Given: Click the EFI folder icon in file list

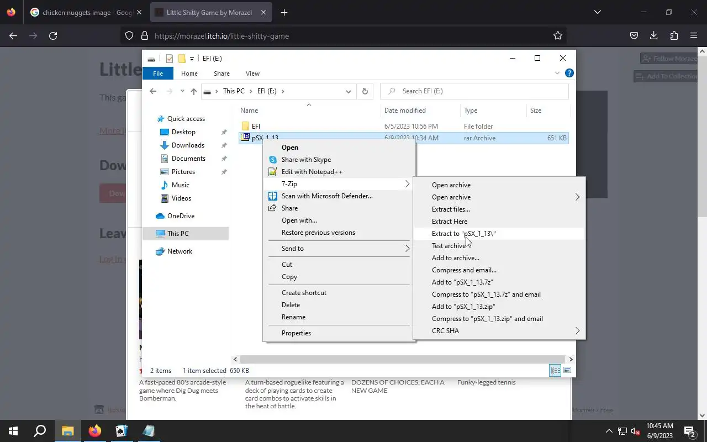Looking at the screenshot, I should [x=245, y=126].
